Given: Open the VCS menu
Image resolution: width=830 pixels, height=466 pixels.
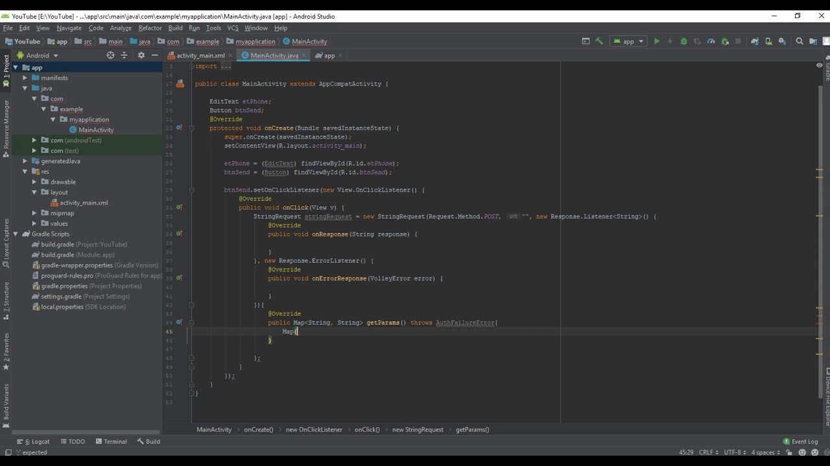Looking at the screenshot, I should [233, 28].
